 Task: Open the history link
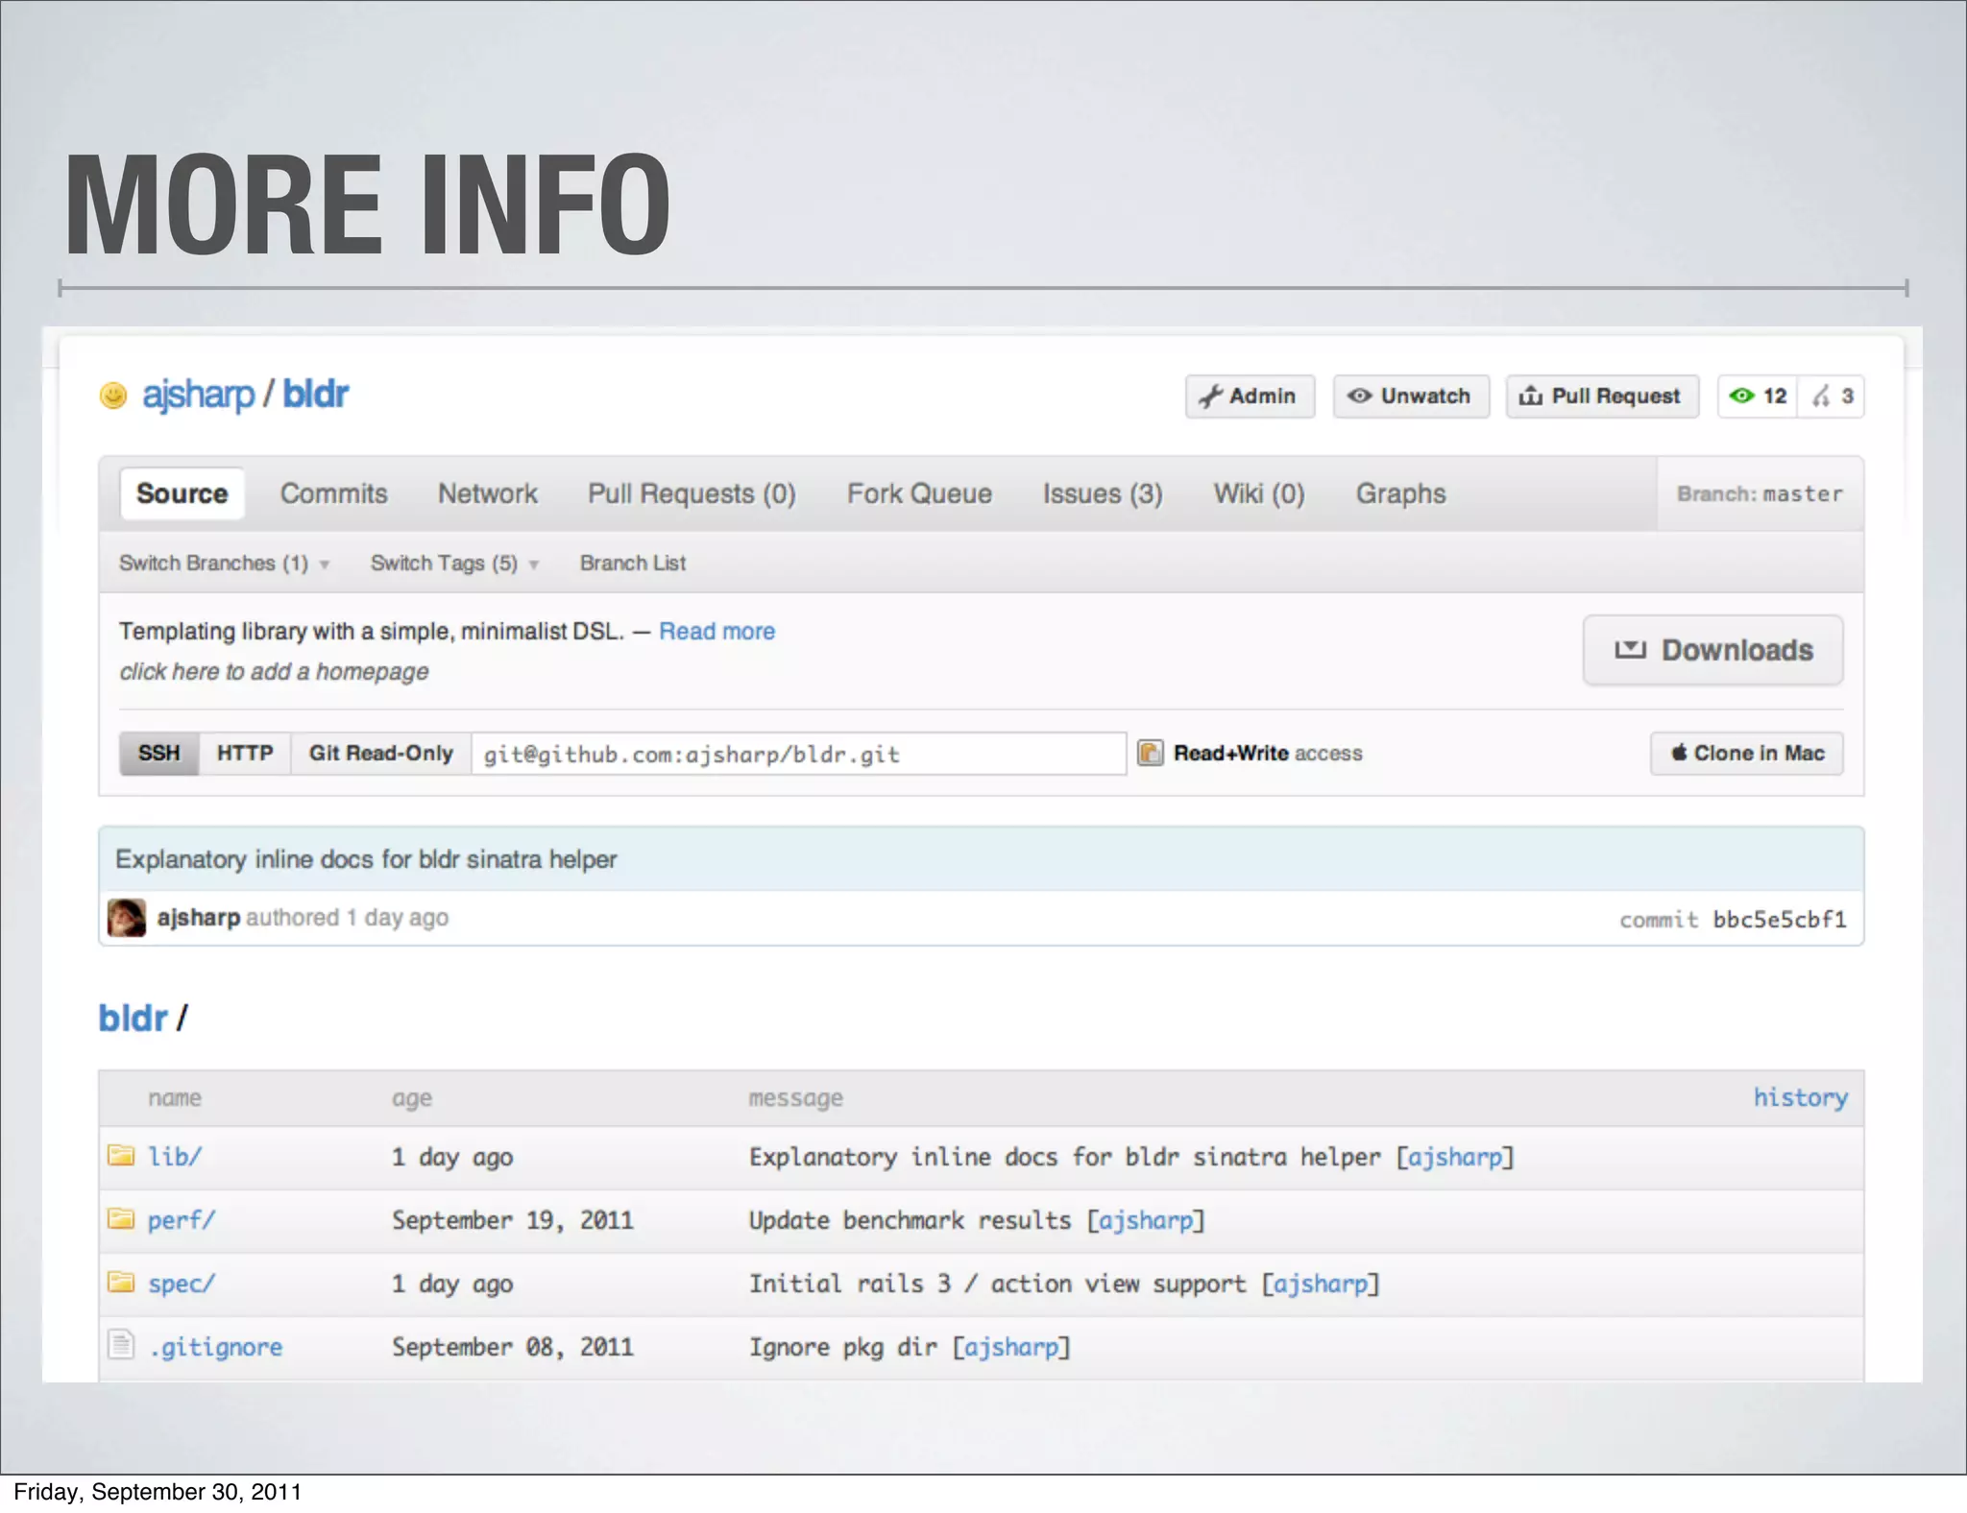point(1800,1097)
